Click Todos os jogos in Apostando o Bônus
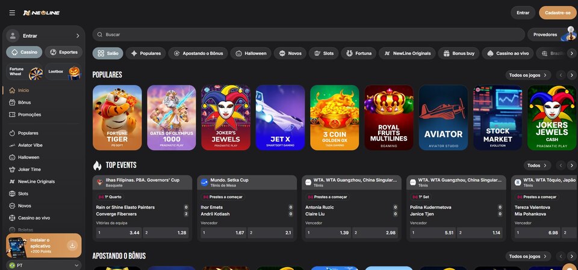Viewport: 578px width, 270px height. coord(528,256)
